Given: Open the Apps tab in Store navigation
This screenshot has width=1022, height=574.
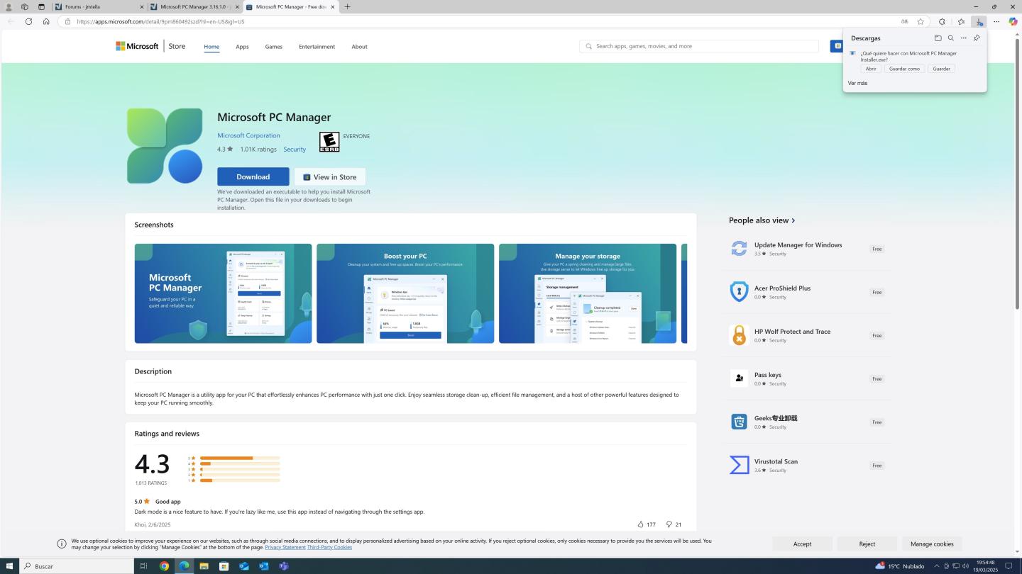Looking at the screenshot, I should coord(242,47).
